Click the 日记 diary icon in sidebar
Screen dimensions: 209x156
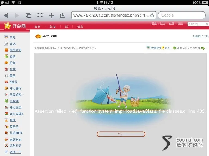6,44
